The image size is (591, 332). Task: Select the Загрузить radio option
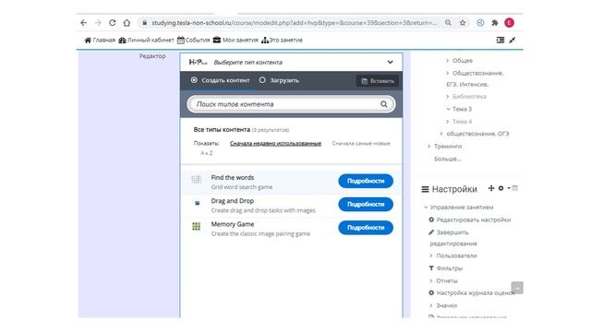pos(279,80)
